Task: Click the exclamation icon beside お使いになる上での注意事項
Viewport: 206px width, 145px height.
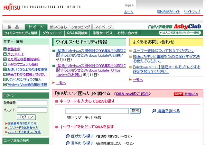Action: click(5, 69)
